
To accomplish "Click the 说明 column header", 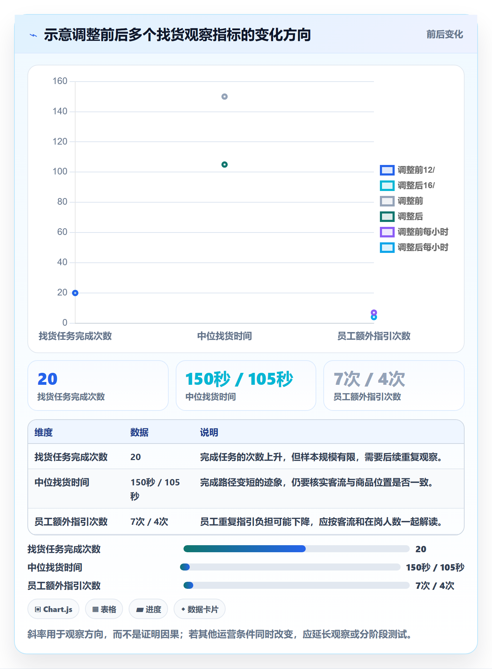I will (x=209, y=432).
